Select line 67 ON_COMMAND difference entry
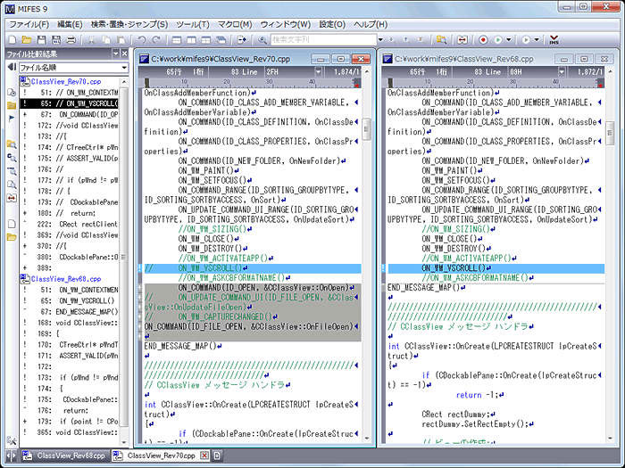Viewport: 625px width, 468px height. (80, 114)
